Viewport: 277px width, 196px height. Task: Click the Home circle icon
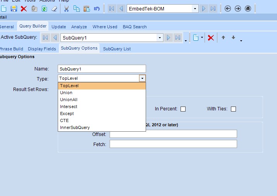click(248, 9)
